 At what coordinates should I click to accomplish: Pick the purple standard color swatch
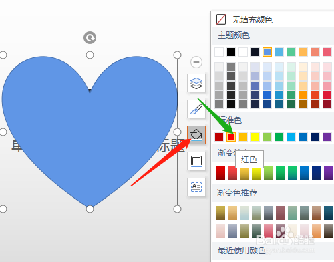(327, 137)
